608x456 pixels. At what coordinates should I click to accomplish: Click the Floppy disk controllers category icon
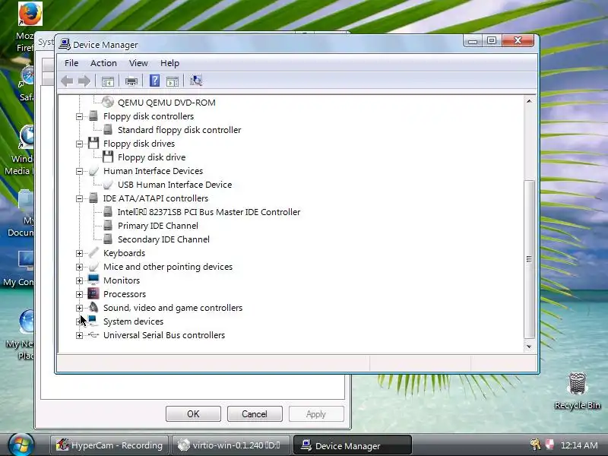93,116
